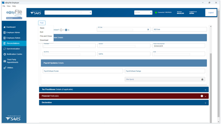This screenshot has height=124, width=222.
Task: Select the Y radio button option
Action: [61, 30]
